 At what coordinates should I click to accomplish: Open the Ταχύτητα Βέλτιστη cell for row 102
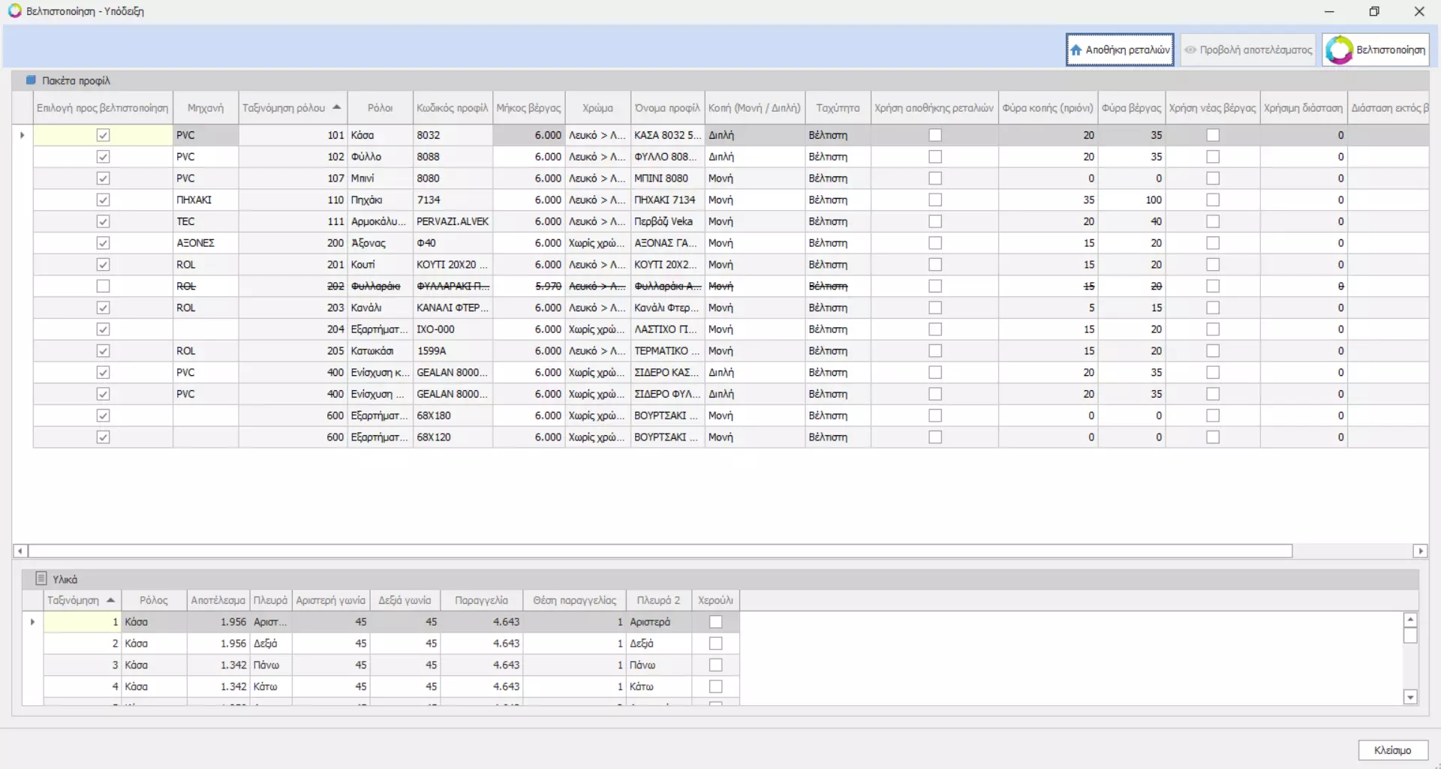(837, 157)
